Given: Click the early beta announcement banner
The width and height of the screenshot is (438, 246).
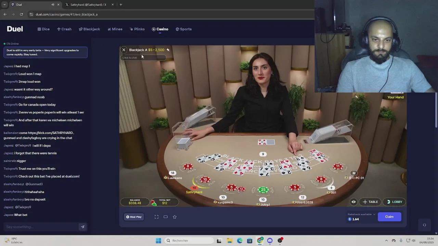Looking at the screenshot, I should (x=46, y=52).
